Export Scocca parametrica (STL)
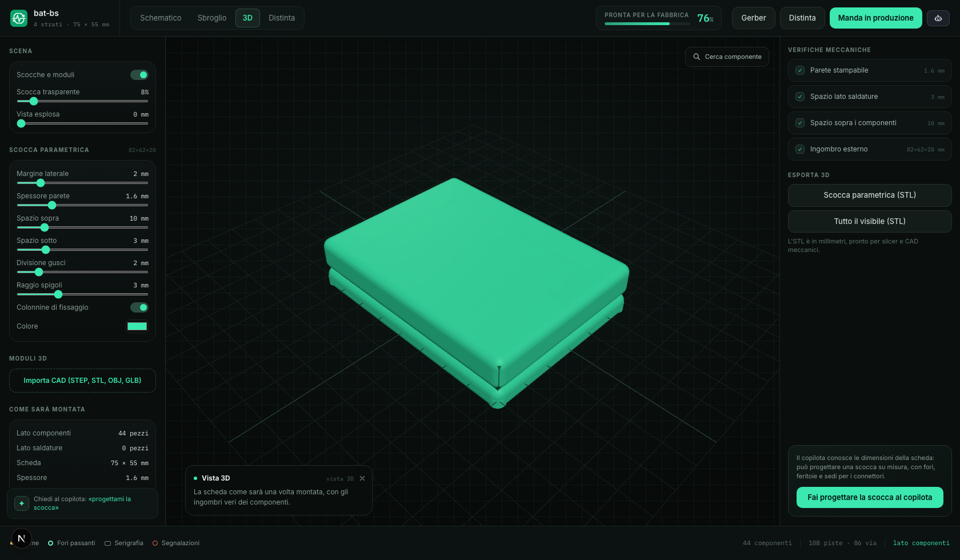Viewport: 960px width, 560px height. click(x=870, y=195)
